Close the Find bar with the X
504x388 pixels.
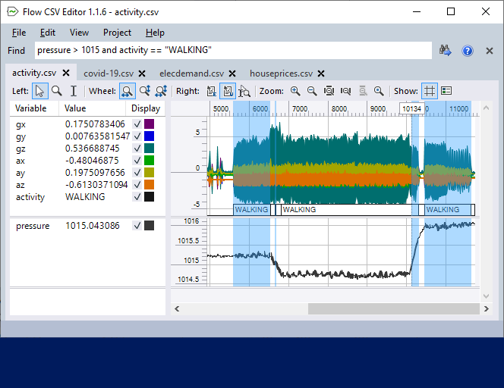[x=490, y=51]
